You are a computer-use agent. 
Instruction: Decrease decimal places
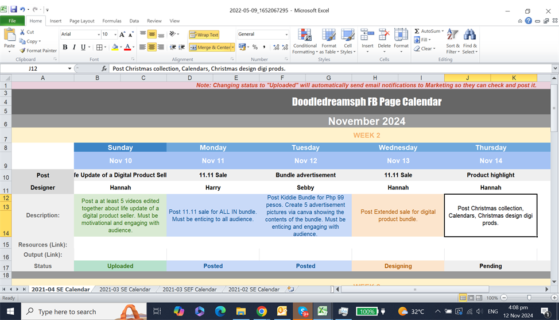[285, 47]
